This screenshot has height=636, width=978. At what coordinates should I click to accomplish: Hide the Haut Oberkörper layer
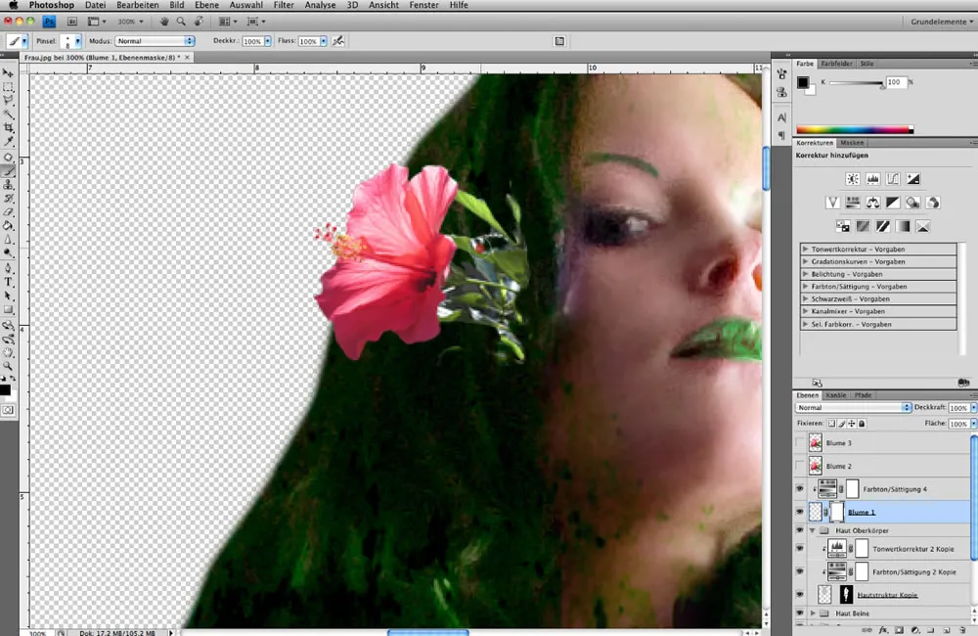pyautogui.click(x=800, y=530)
